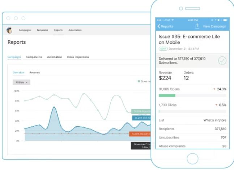Viewport: 234px width, 170px height.
Task: Tap the Clicks progress bar
Action: click(192, 111)
